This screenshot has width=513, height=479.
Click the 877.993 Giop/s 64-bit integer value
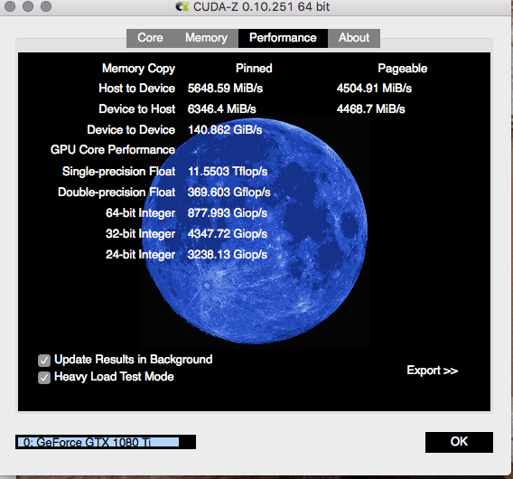228,213
